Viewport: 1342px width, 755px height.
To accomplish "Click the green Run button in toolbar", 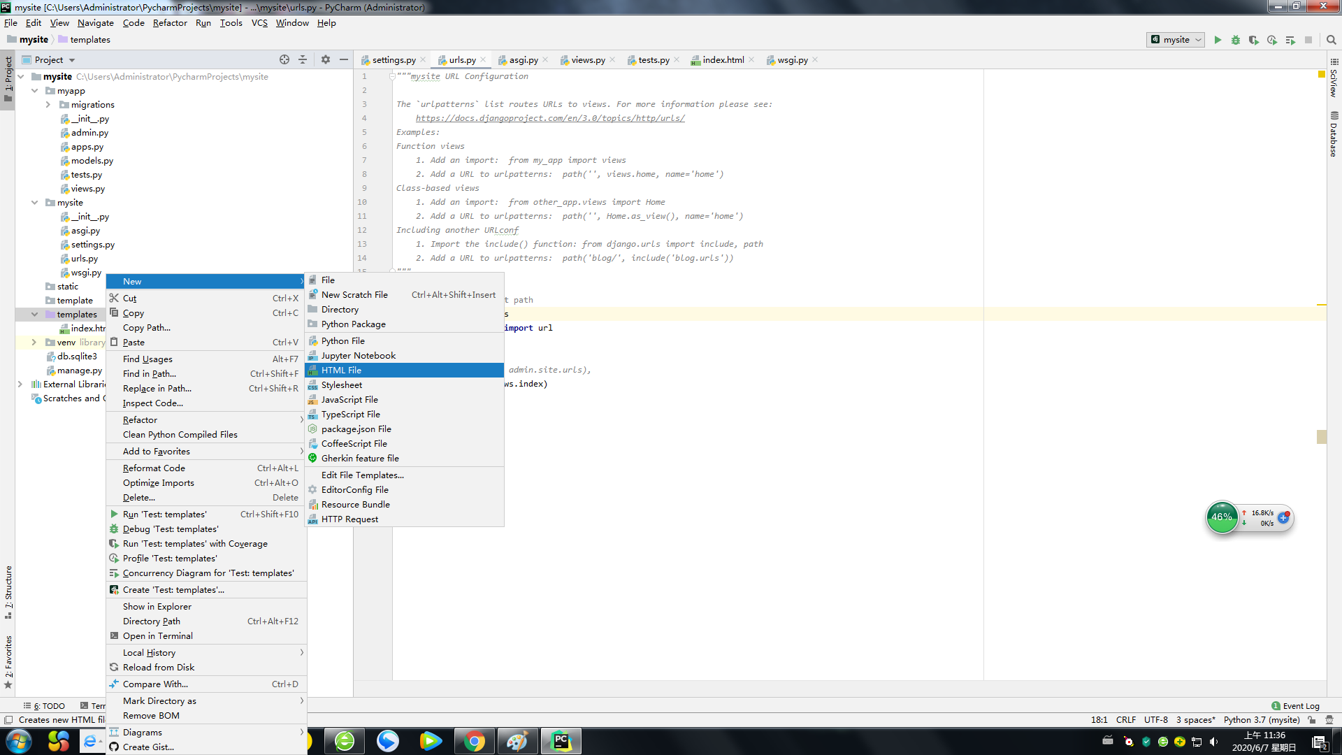I will (x=1218, y=40).
